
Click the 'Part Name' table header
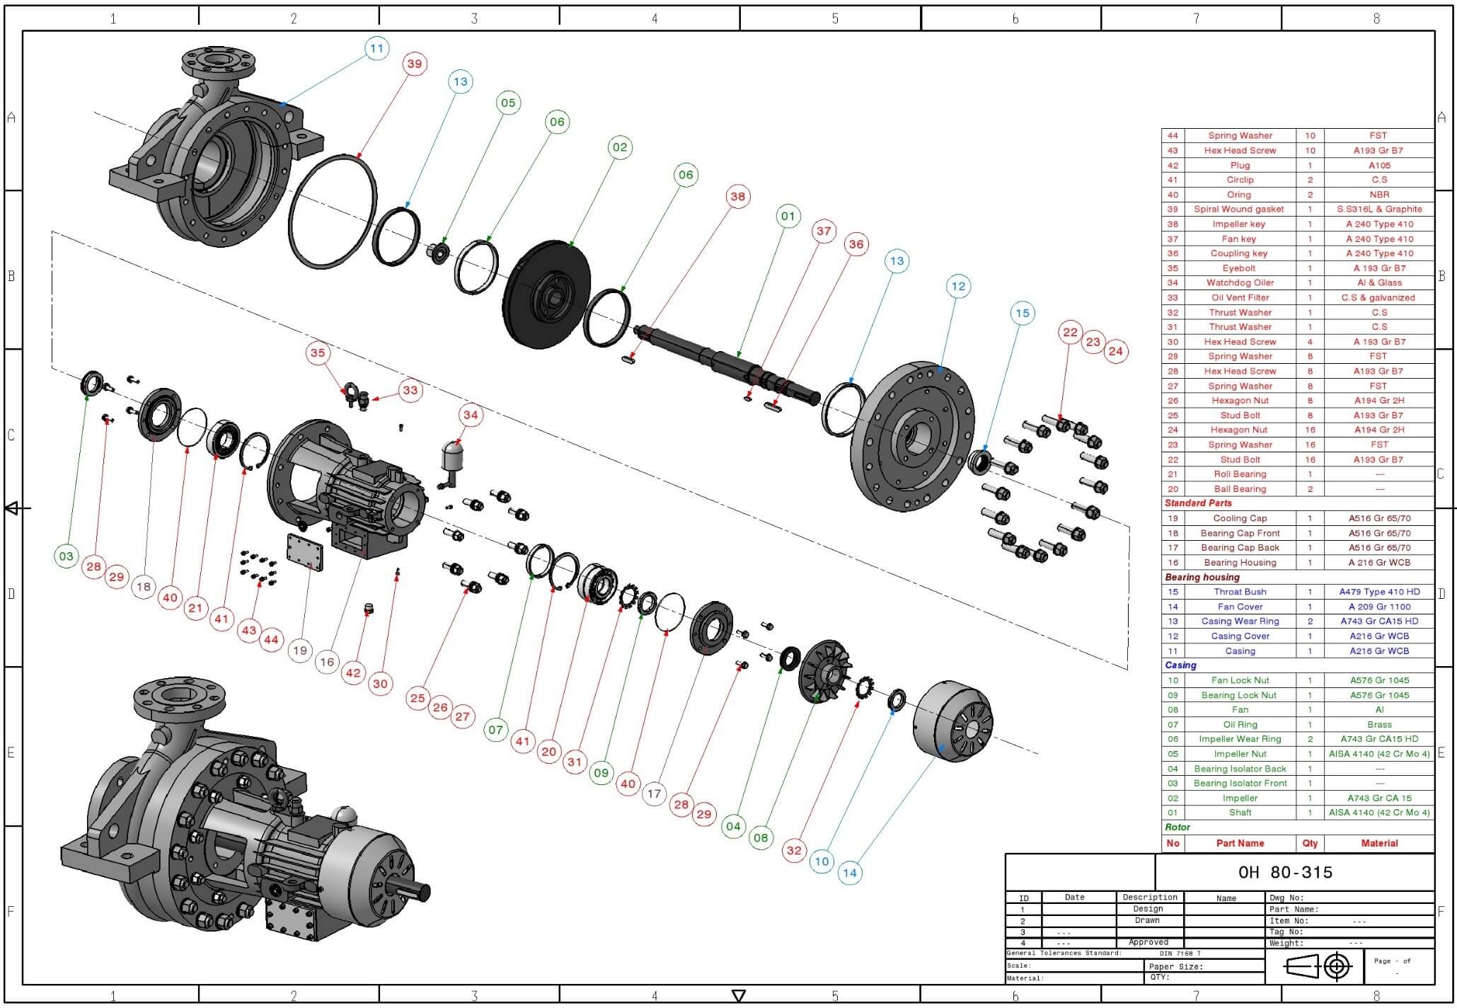1240,843
